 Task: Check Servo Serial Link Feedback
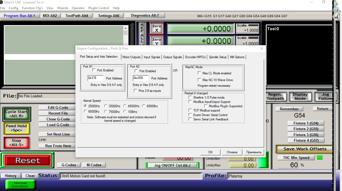click(x=190, y=119)
